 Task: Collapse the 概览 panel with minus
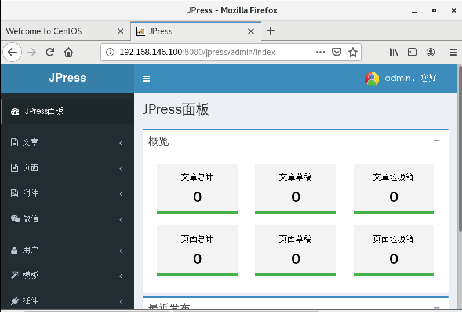436,141
